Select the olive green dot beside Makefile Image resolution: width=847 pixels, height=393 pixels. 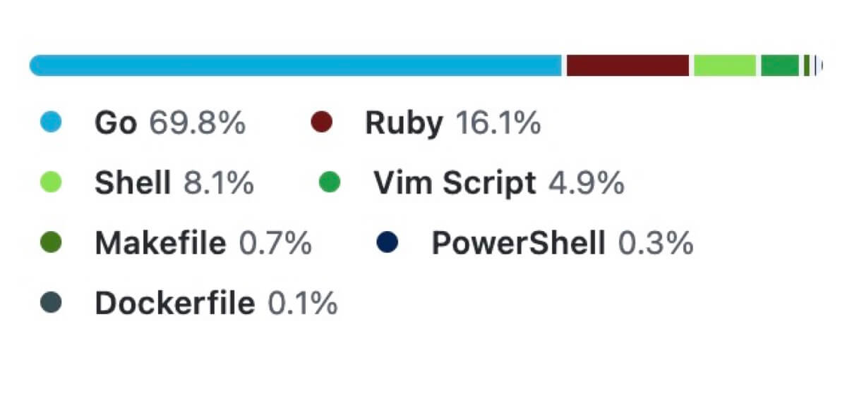coord(51,244)
